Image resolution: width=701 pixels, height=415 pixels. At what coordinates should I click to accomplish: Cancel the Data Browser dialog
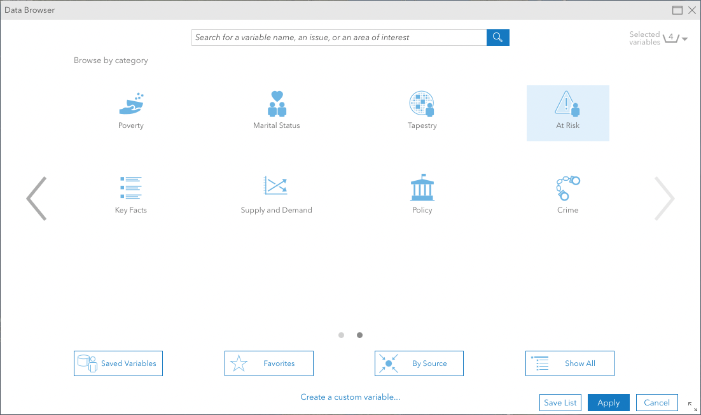[656, 402]
